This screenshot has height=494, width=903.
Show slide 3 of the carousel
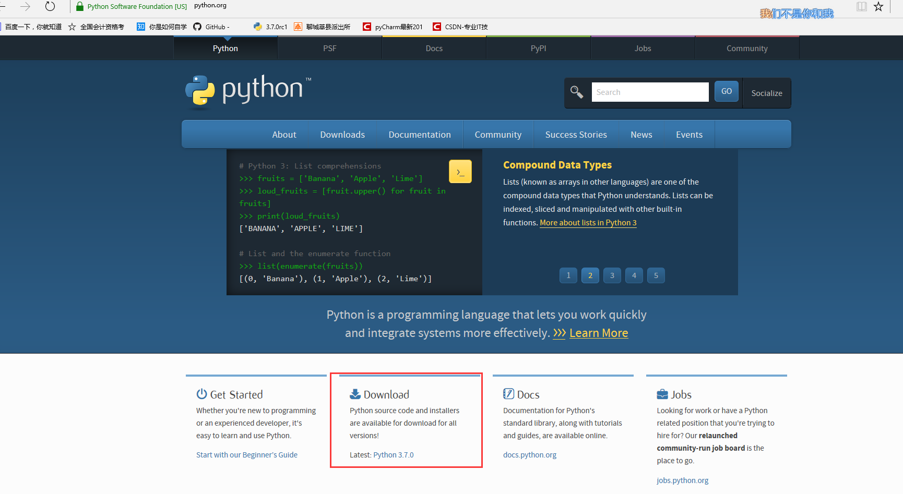(x=612, y=275)
